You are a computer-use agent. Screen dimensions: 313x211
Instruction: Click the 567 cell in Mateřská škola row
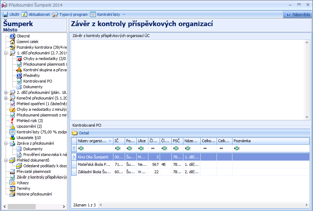tap(154, 164)
